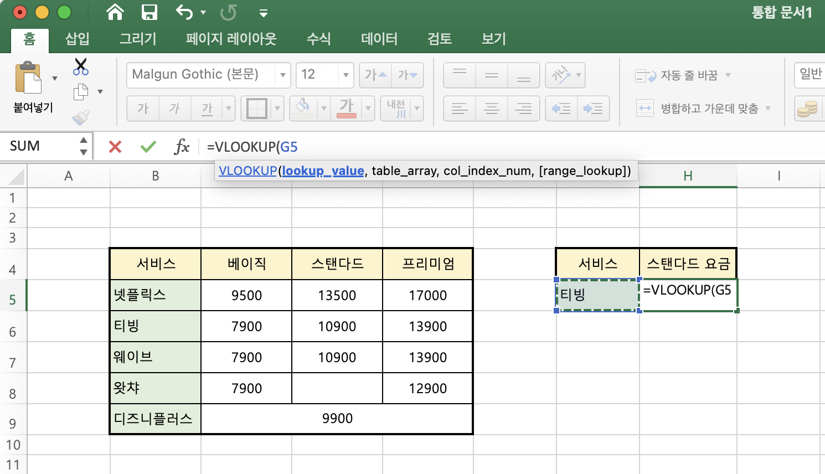Open the 병합하고 가운데 맞춤 dropdown arrow
825x474 pixels.
tap(768, 109)
